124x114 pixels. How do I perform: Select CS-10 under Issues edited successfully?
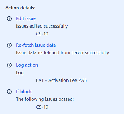[42, 34]
